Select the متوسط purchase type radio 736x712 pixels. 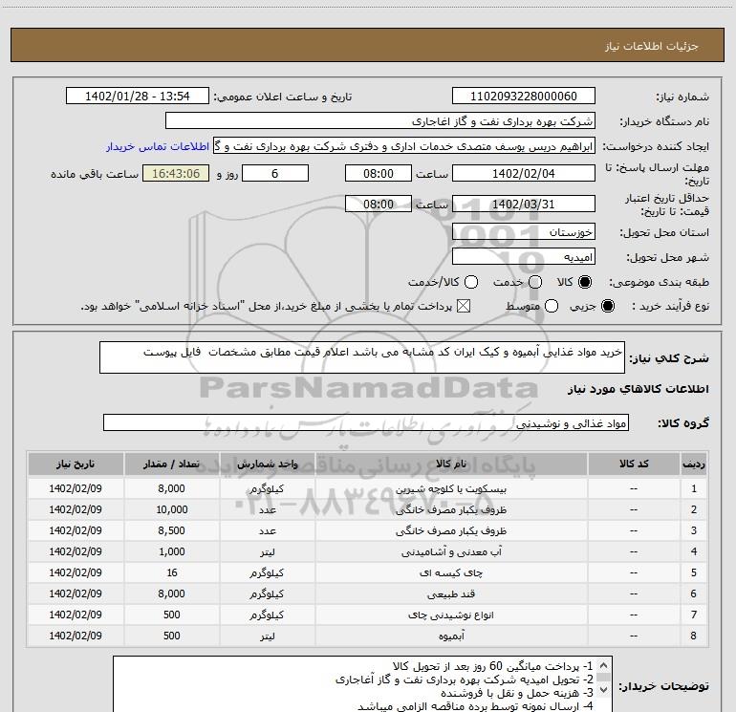(x=552, y=306)
